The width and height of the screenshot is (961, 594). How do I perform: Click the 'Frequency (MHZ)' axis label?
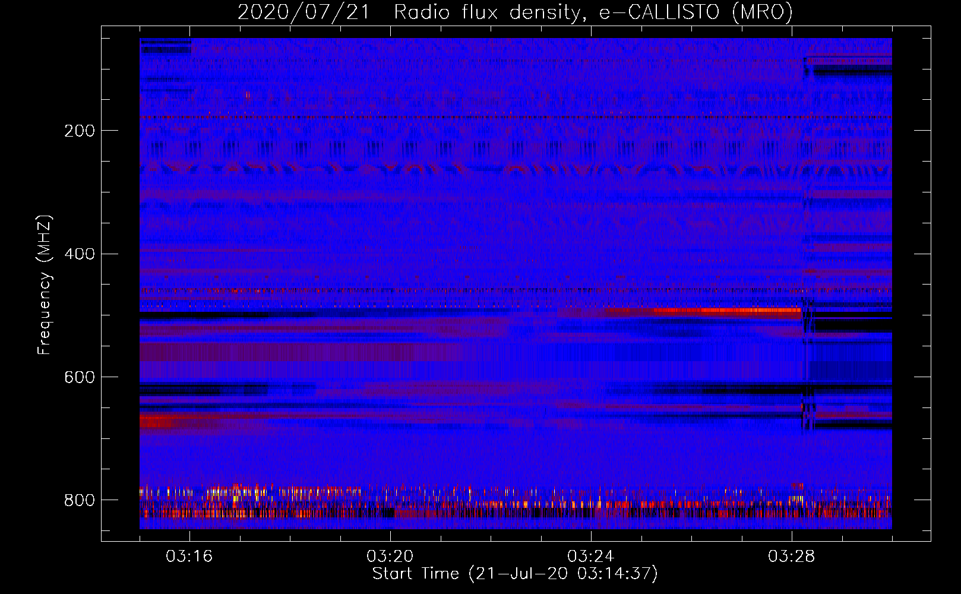[x=45, y=285]
